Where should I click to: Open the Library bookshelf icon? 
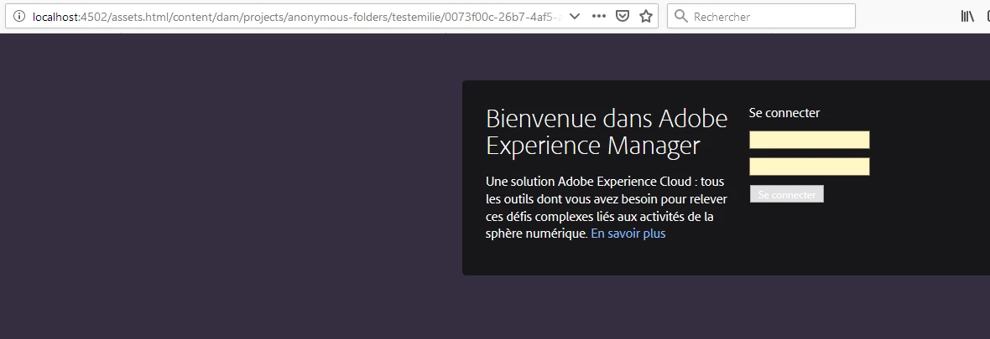click(967, 17)
